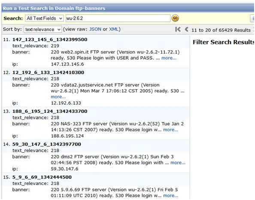The width and height of the screenshot is (255, 200).
Task: Select result title 147_123_145_6_1342399500
Action: [50, 39]
